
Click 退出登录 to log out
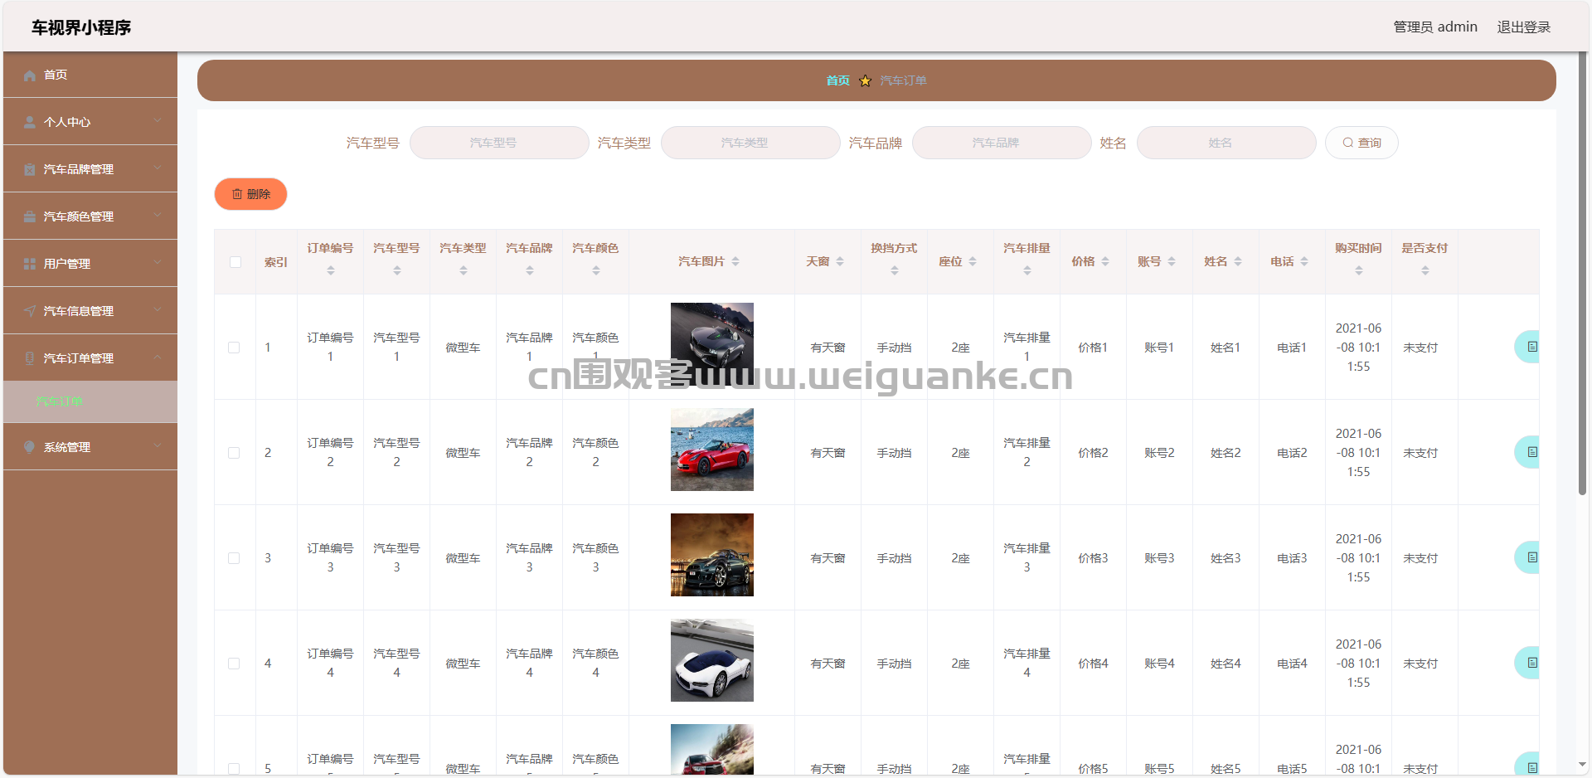pyautogui.click(x=1523, y=26)
